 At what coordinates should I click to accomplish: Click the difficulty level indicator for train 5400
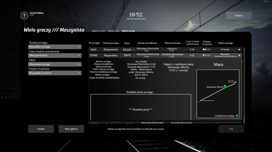pos(206,49)
